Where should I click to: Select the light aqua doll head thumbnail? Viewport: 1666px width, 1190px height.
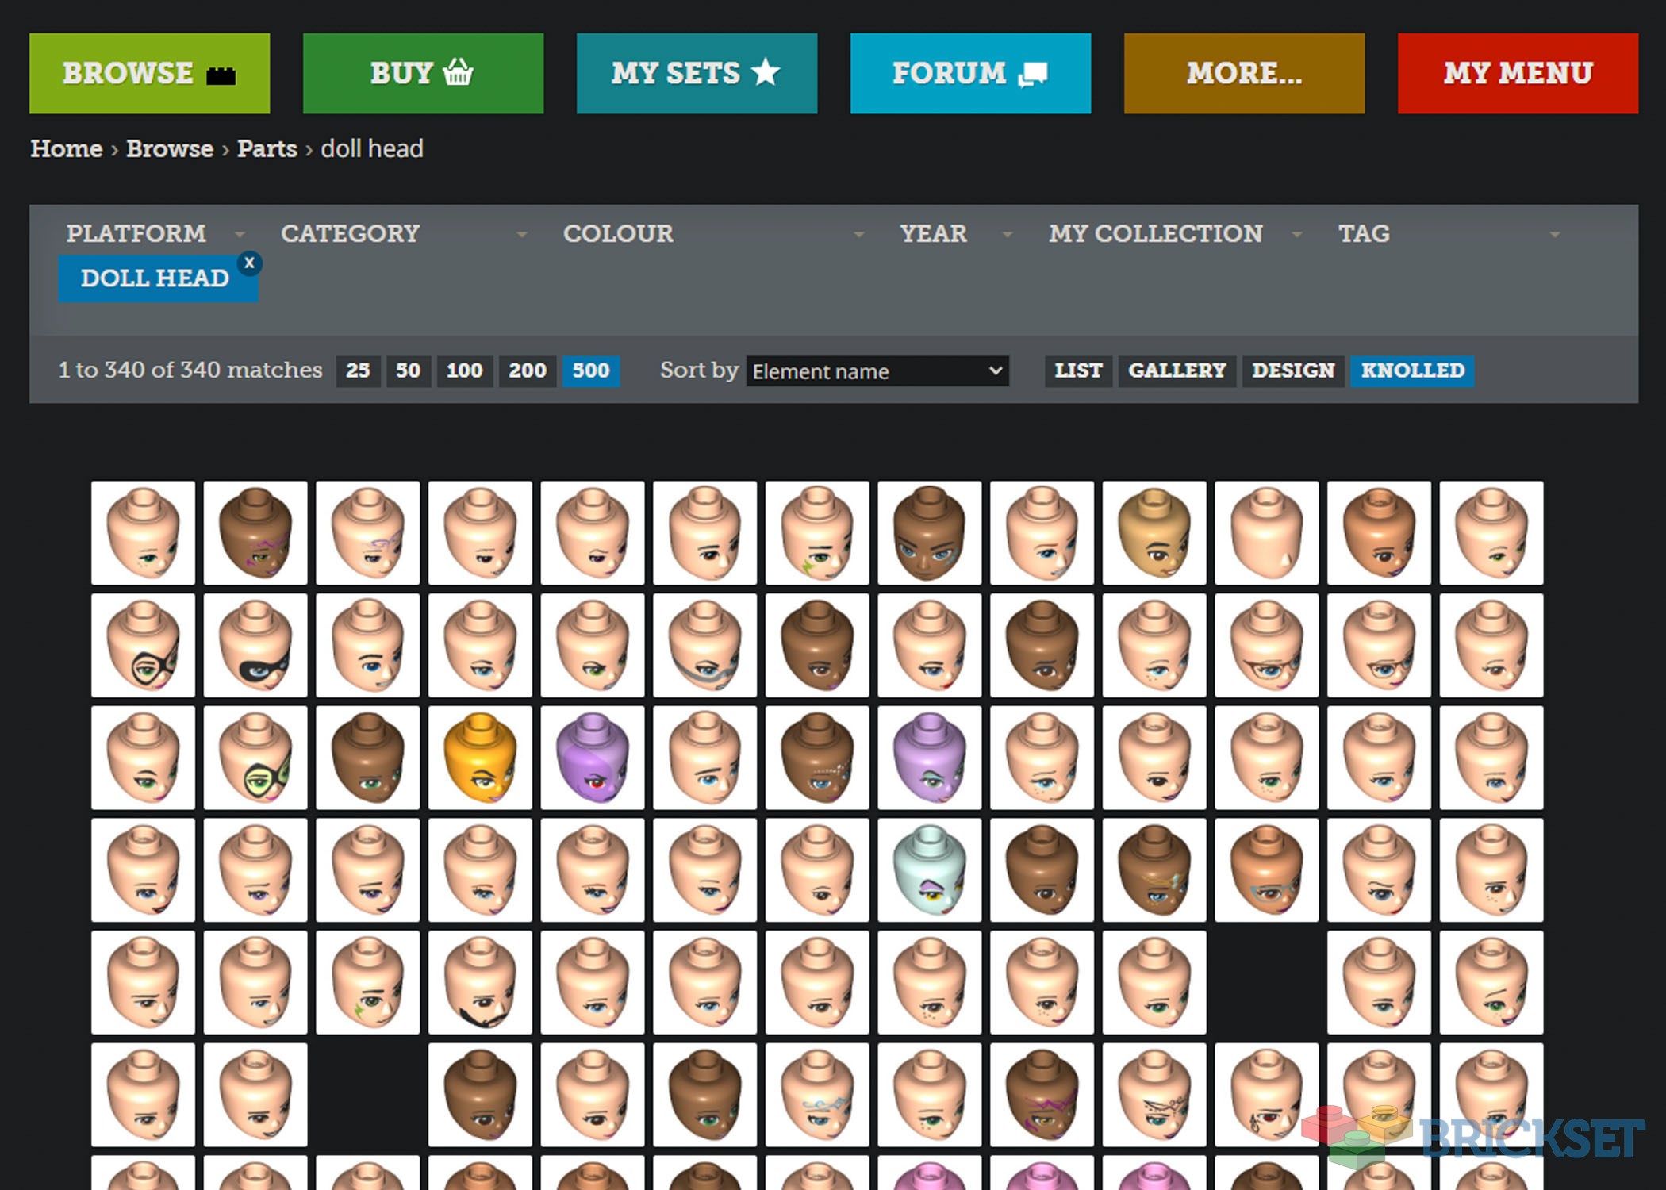point(929,870)
